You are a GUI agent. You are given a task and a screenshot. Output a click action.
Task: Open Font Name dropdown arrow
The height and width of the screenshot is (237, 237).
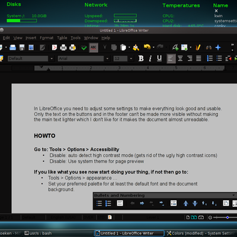(x=107, y=59)
